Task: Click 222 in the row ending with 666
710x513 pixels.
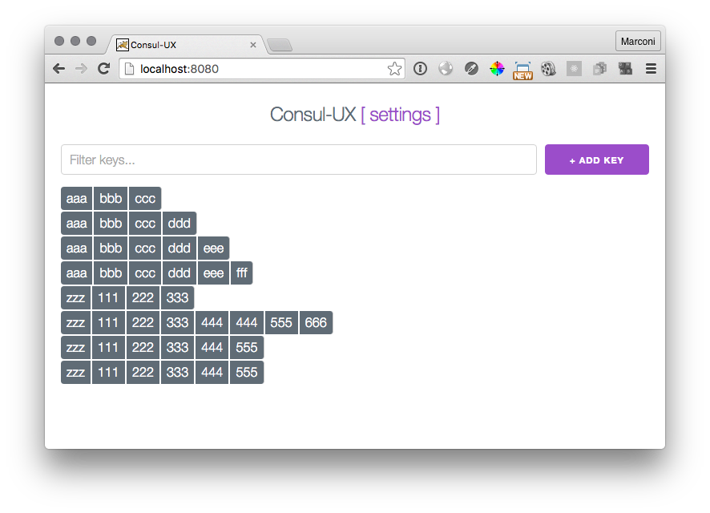Action: pyautogui.click(x=143, y=322)
